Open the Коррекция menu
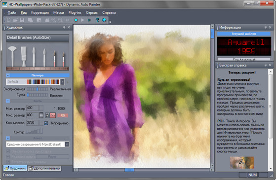 click(x=40, y=13)
